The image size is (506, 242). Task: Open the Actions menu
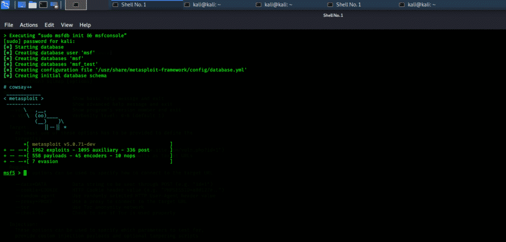(x=29, y=25)
